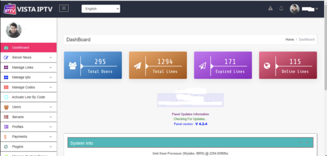Click the Payments dollar sign icon

click(x=6, y=136)
